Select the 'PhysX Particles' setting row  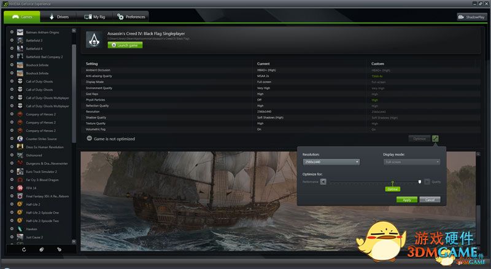click(280, 99)
